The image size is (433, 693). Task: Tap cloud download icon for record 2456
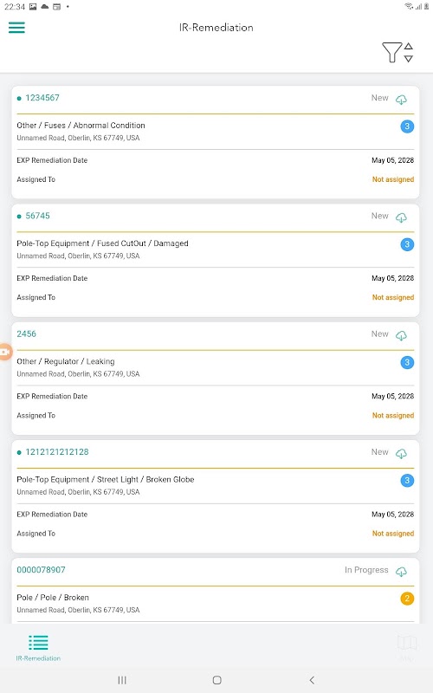tap(401, 335)
